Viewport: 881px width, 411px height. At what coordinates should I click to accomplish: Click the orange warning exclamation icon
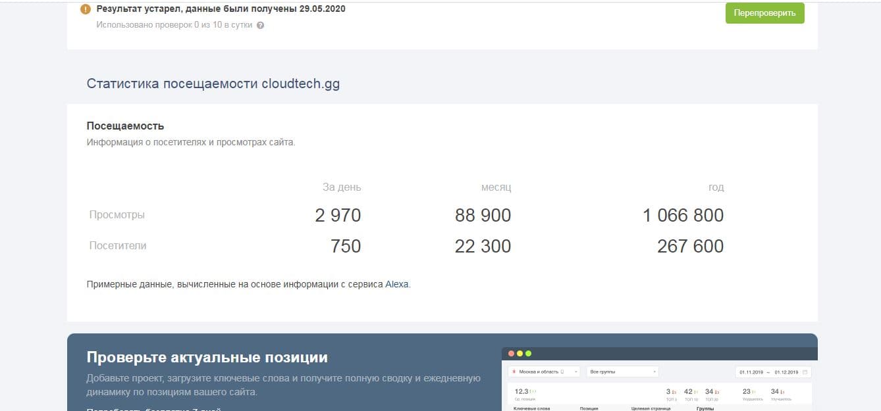pyautogui.click(x=85, y=10)
